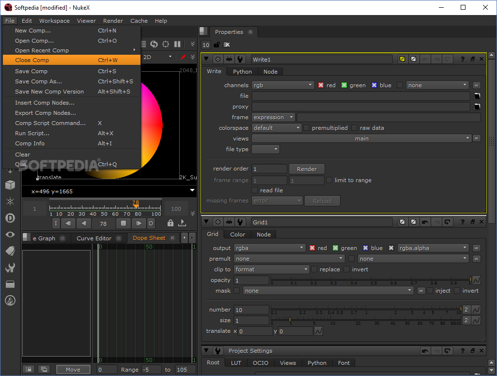
Task: Switch to Write1 Python tab
Action: [242, 72]
